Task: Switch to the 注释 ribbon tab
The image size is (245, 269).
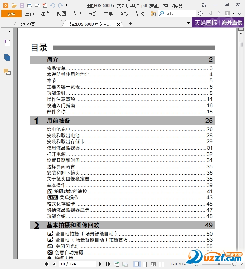Action: (45, 13)
